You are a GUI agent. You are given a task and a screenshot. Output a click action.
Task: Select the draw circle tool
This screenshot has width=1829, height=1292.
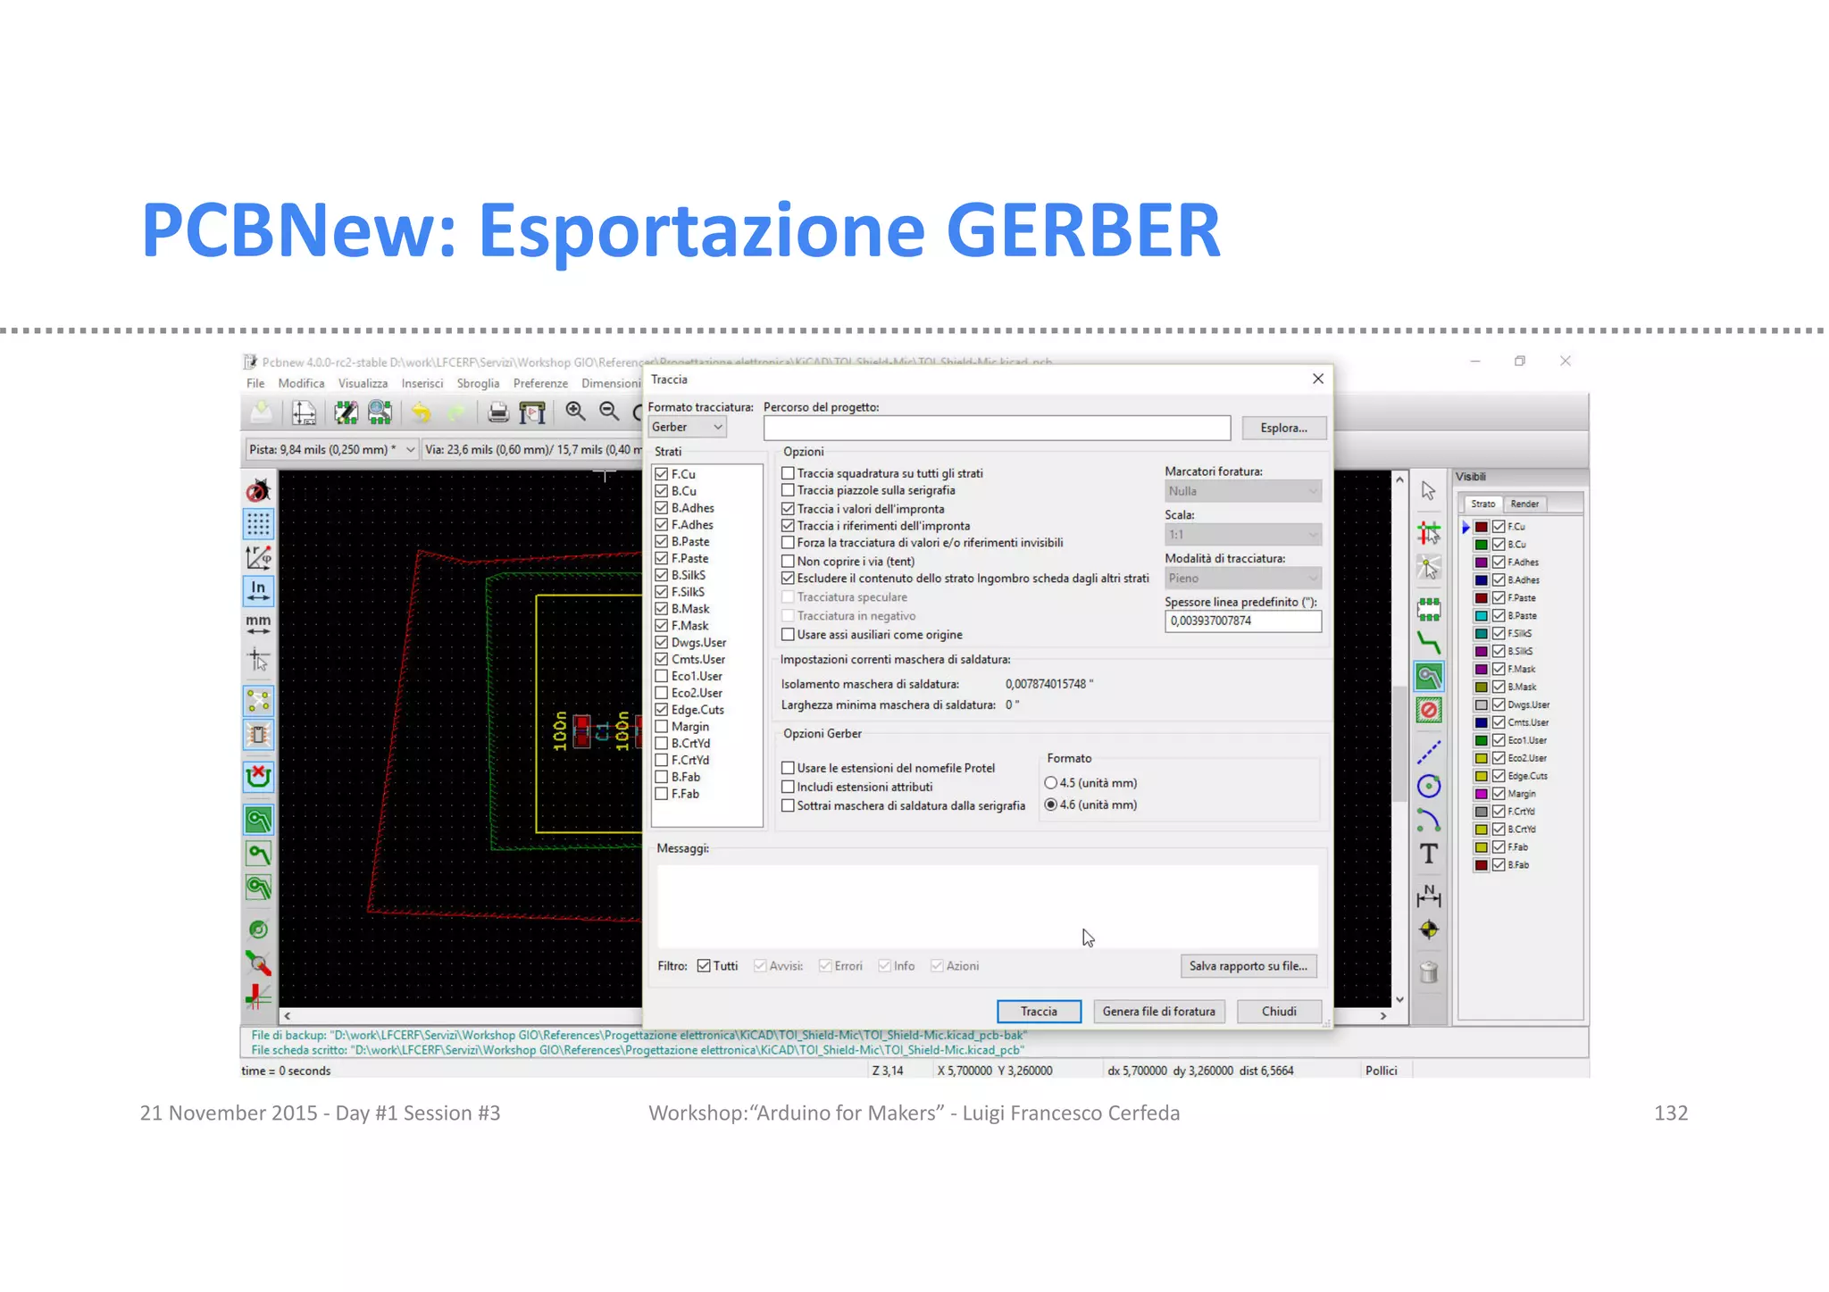click(x=1429, y=786)
